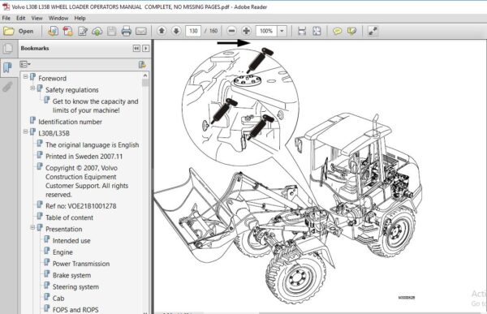Open the bookmarks options menu dropdown
The width and height of the screenshot is (487, 314).
coord(25,64)
